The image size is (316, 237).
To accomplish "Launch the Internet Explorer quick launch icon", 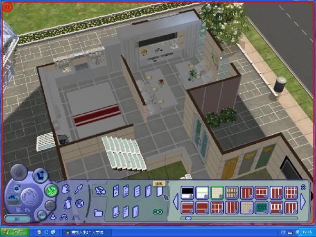I will (x=46, y=232).
